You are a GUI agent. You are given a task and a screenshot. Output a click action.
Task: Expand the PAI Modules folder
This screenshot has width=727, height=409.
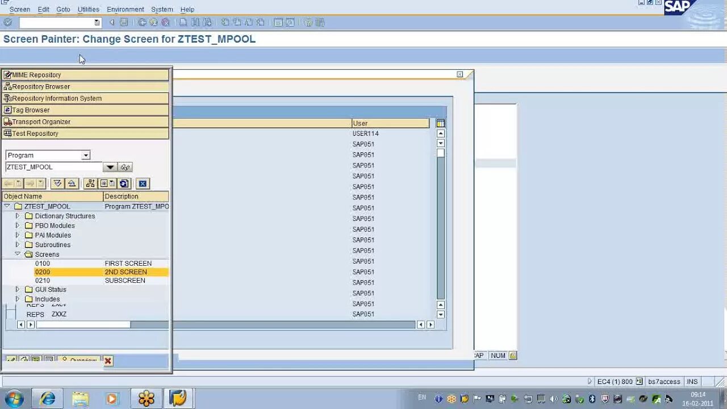coord(18,235)
